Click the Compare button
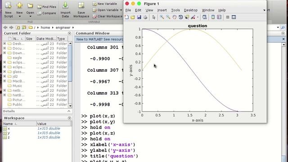This screenshot has width=288, height=162. [47, 13]
